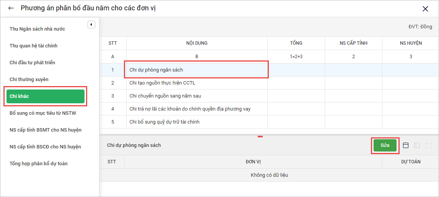Image resolution: width=439 pixels, height=197 pixels.
Task: Open NS cấp tỉnh BSCĐ cho NS huyện
Action: coord(45,147)
